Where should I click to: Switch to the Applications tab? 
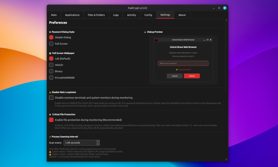(72, 15)
